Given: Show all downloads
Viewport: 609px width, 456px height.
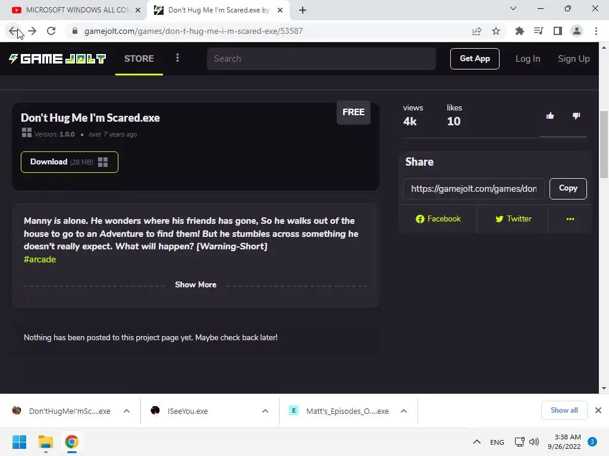Looking at the screenshot, I should point(564,410).
